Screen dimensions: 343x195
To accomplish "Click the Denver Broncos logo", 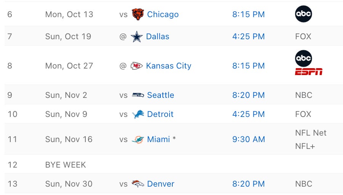I will tap(138, 184).
